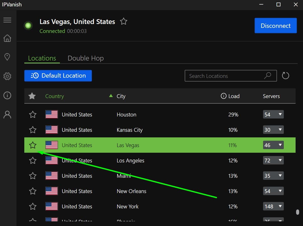Sort list by City column header
Viewport: 303px width, 226px height.
[121, 96]
